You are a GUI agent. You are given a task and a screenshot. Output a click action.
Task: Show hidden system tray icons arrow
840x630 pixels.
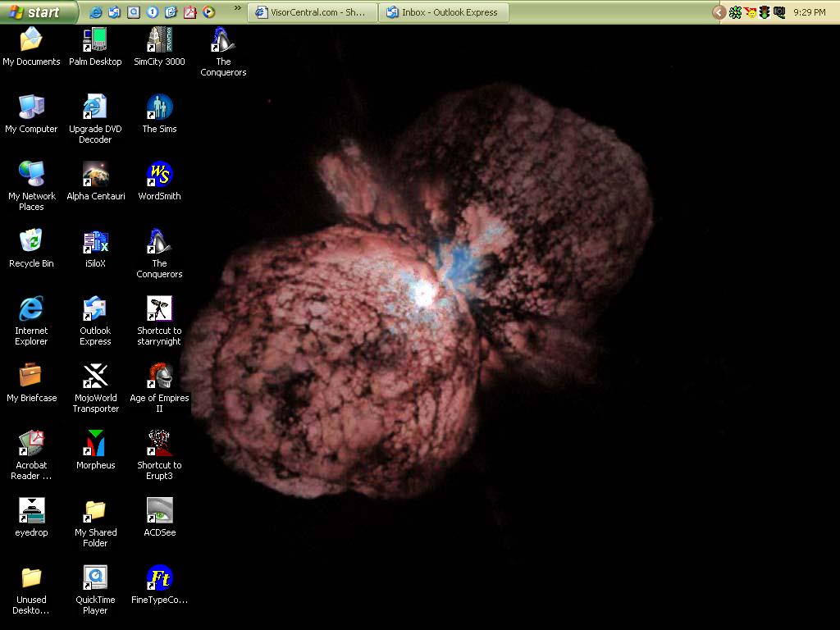719,12
